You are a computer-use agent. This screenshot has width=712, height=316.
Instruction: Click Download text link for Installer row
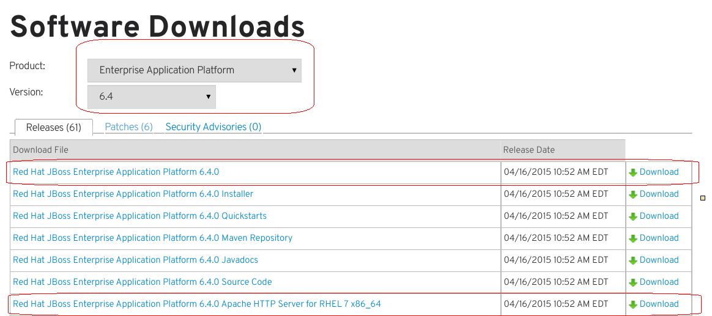tap(659, 194)
